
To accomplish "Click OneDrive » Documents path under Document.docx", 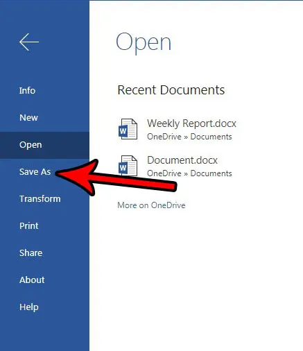I will pyautogui.click(x=189, y=173).
